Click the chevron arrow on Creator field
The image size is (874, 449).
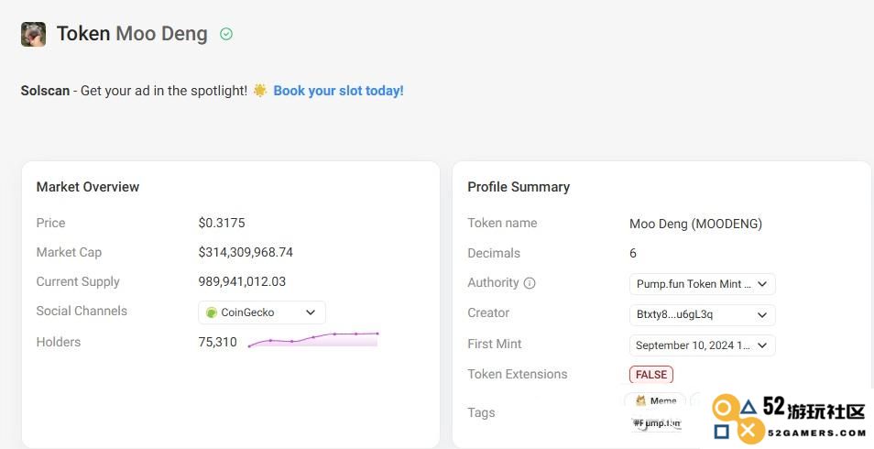pos(762,314)
